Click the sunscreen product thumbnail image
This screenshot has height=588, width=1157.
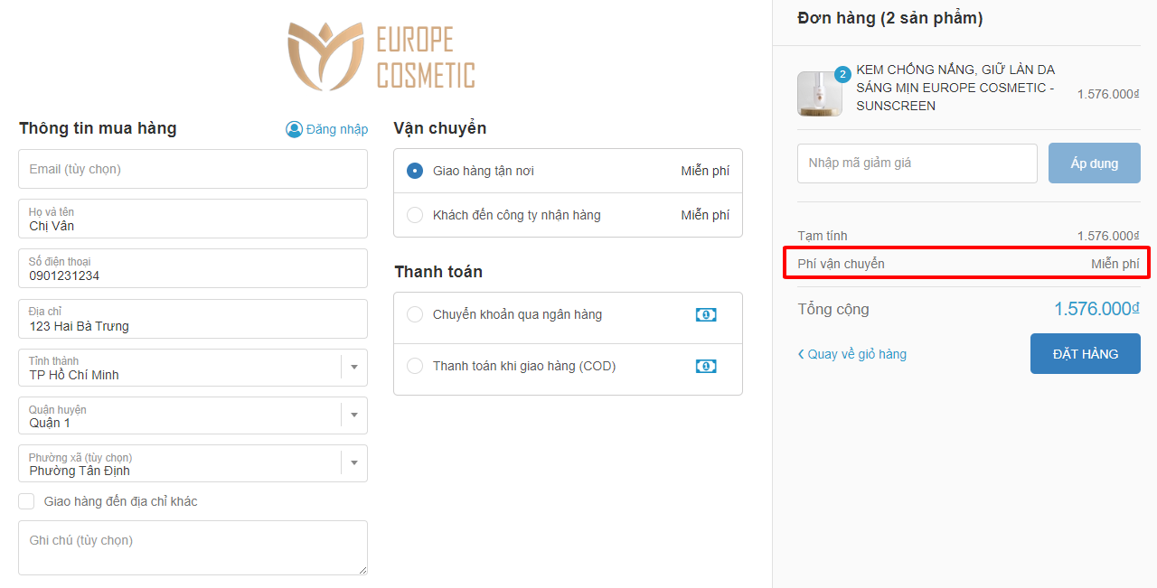(x=820, y=94)
